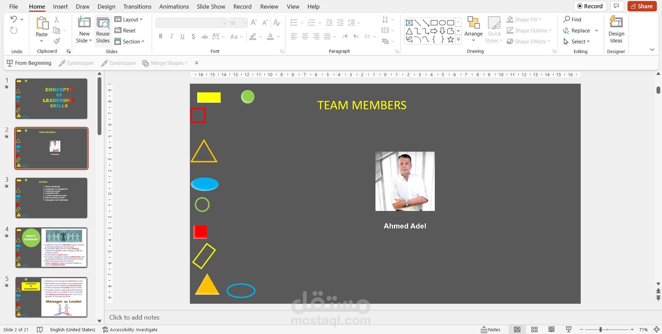Image resolution: width=662 pixels, height=334 pixels.
Task: Click the zoom slider handle
Action: click(600, 330)
